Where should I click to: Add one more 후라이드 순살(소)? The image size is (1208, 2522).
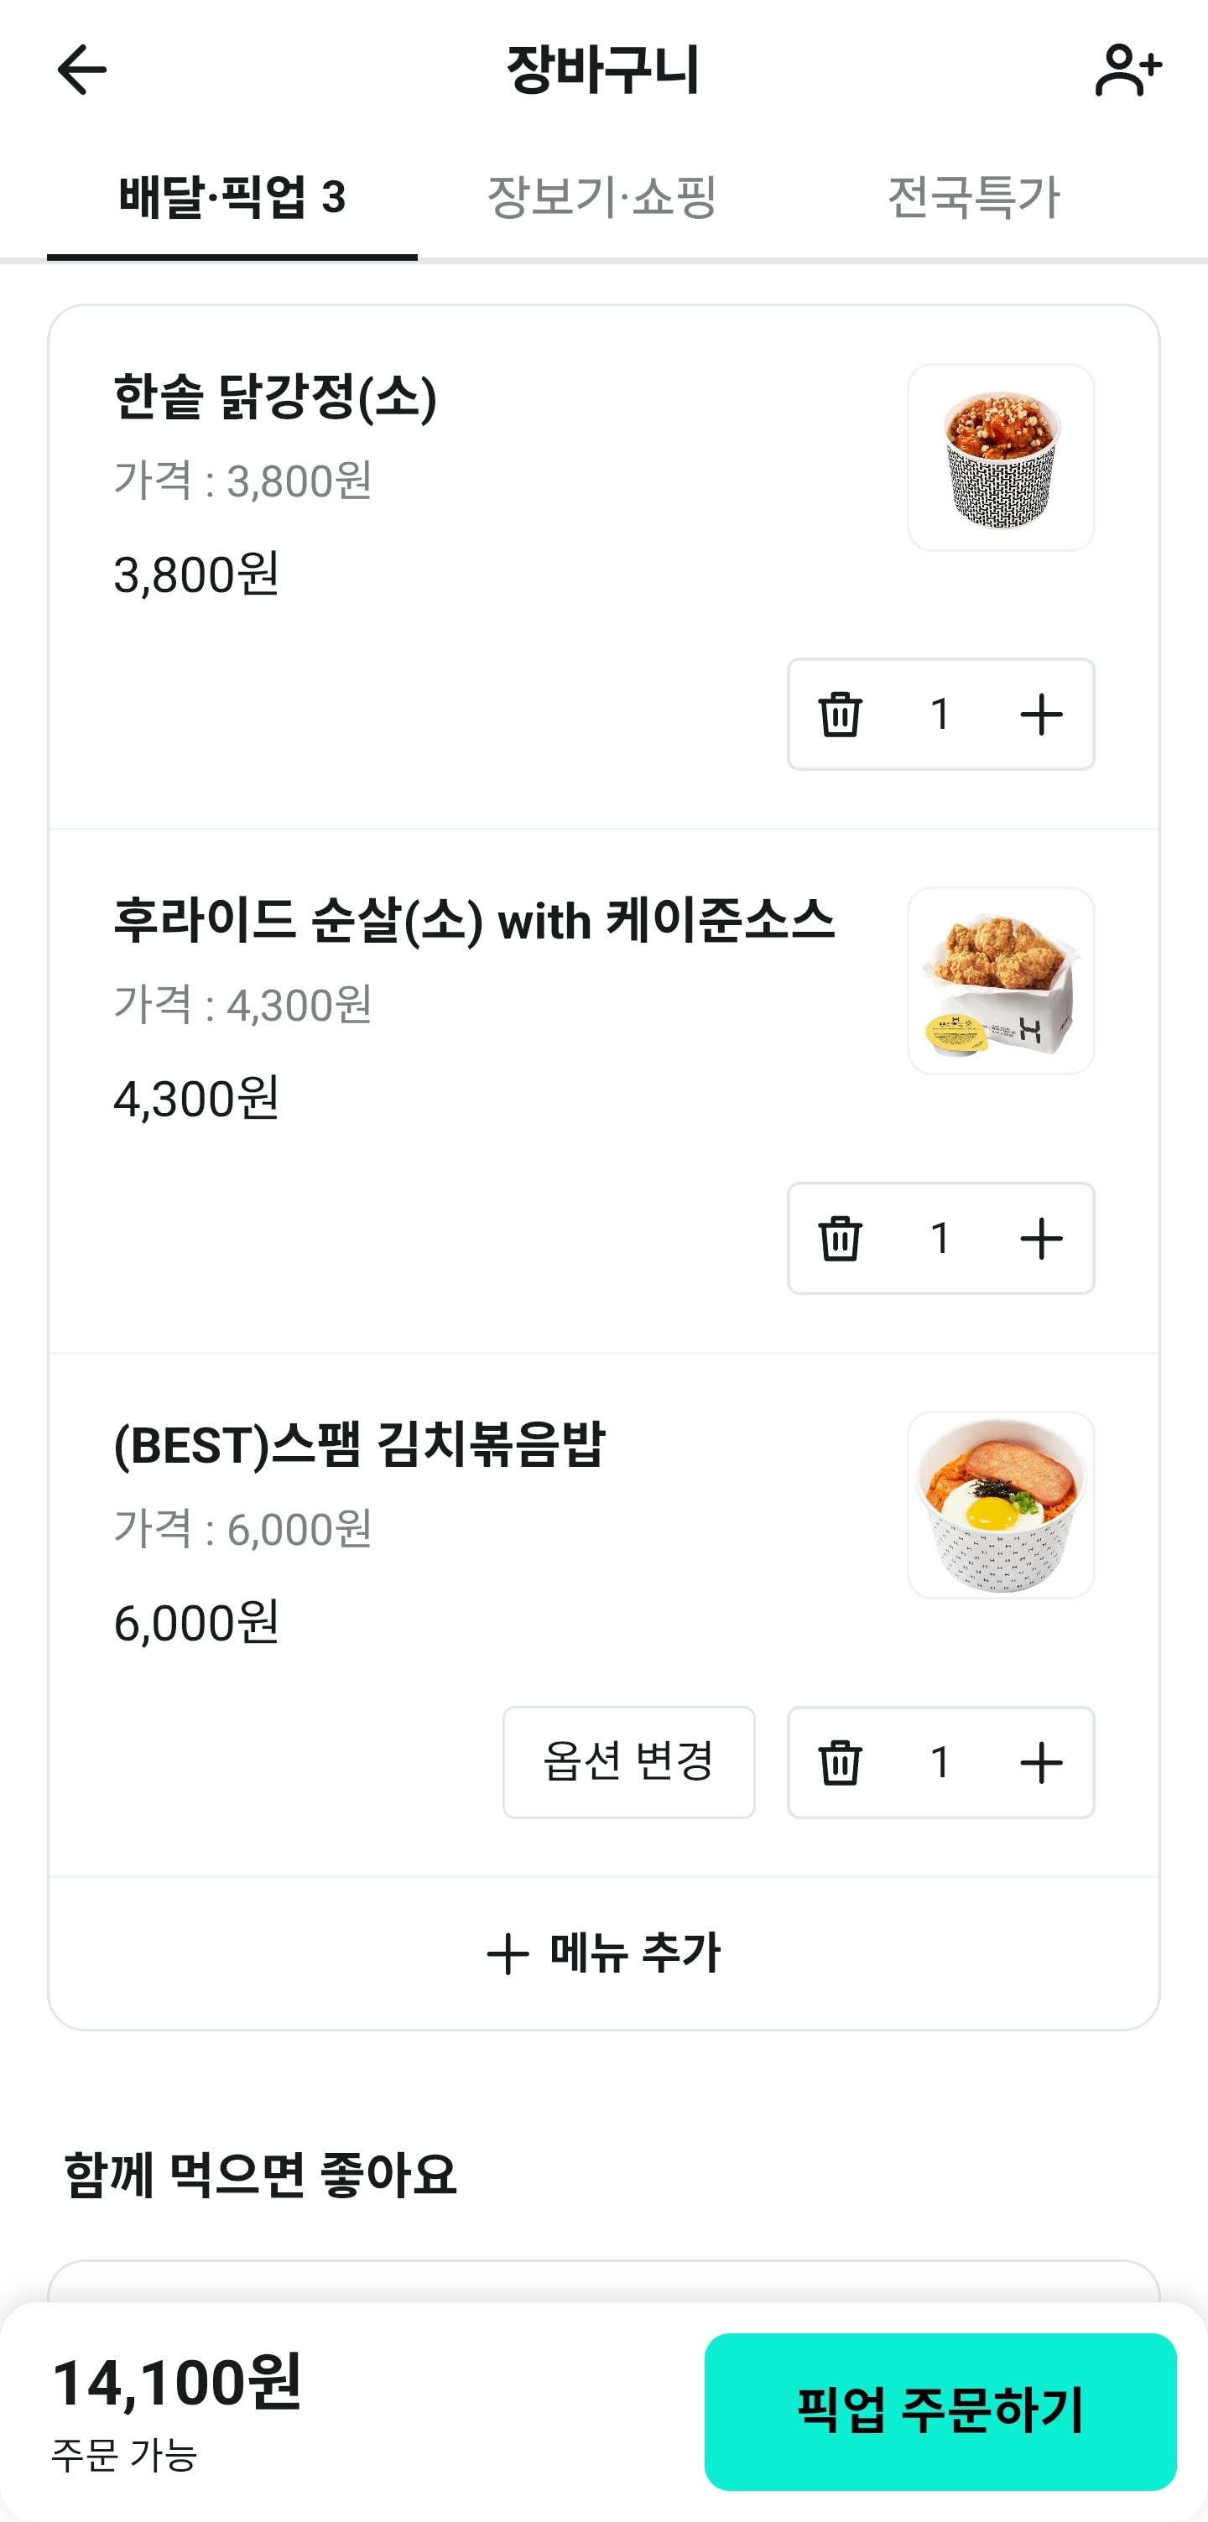(1040, 1239)
